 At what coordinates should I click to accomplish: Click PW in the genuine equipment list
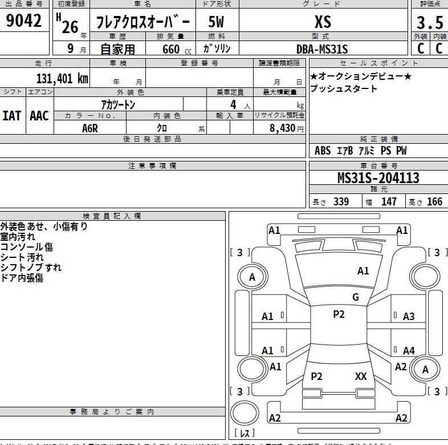pos(401,151)
